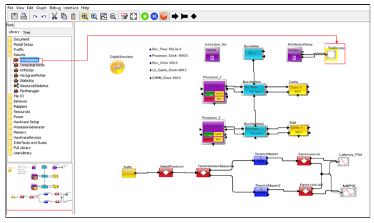Screen dimensions: 374x223
Task: Expand the Memory folder
Action: [x=20, y=132]
